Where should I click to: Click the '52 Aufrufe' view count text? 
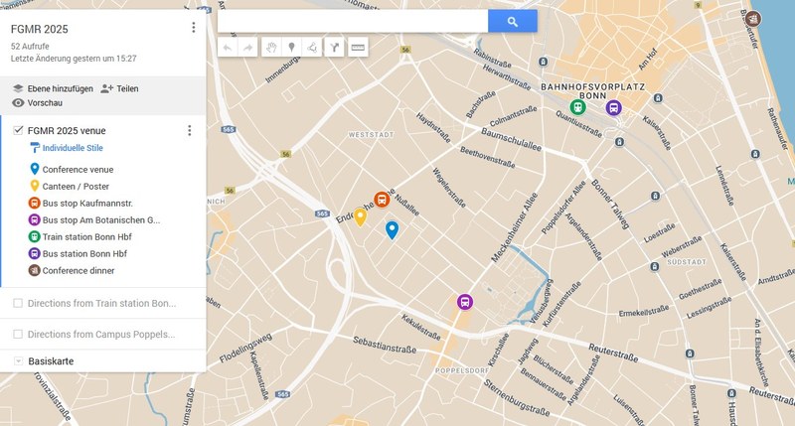30,46
